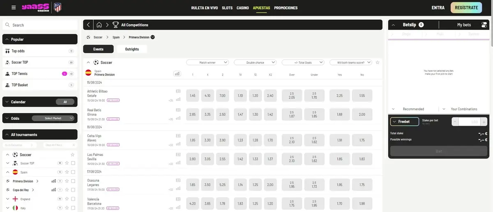Open the Match winner market dropdown

[x=207, y=62]
